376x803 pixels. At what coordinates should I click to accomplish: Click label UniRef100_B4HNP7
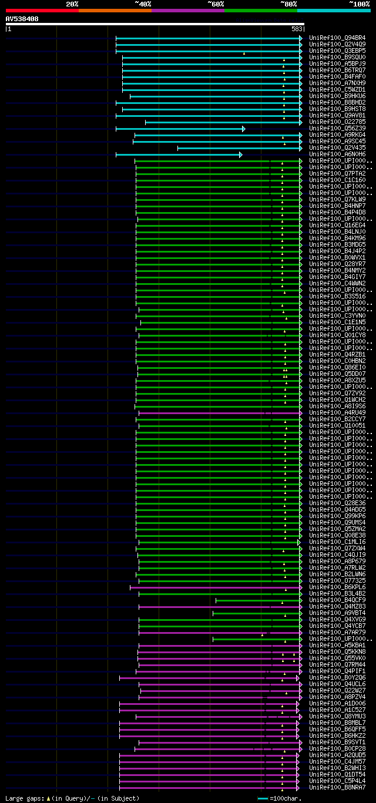[337, 206]
